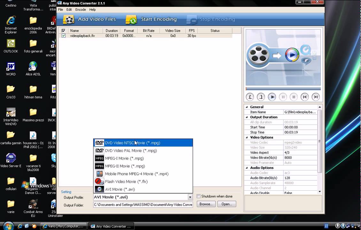Jump to the previous frame button
The width and height of the screenshot is (361, 230).
tap(304, 97)
